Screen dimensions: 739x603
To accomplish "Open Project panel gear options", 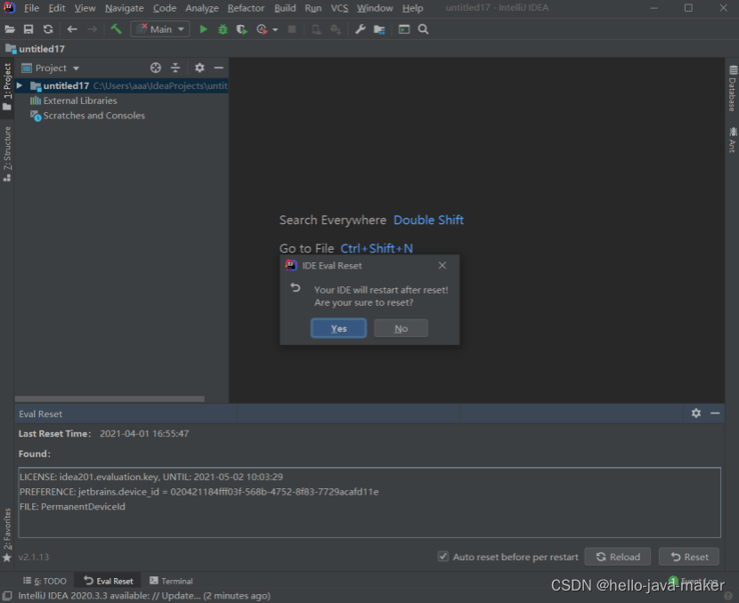I will tap(199, 68).
